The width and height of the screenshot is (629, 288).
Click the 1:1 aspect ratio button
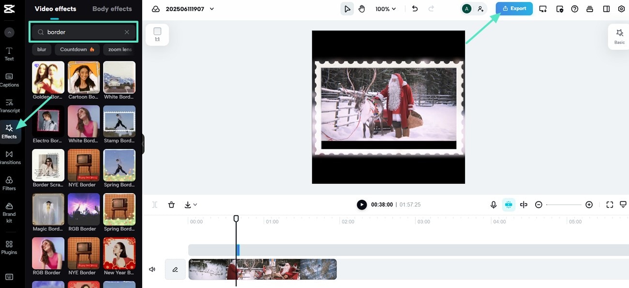pos(157,34)
